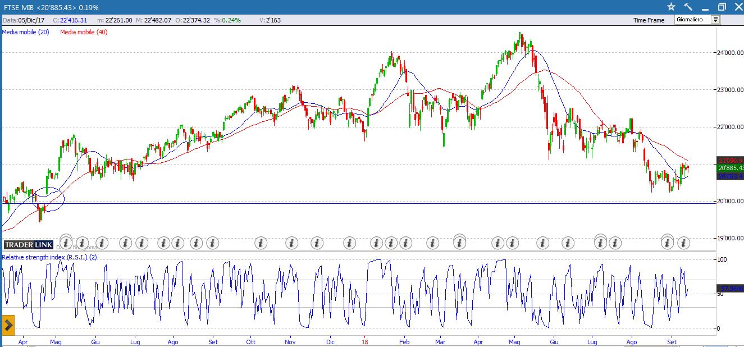The width and height of the screenshot is (744, 347).
Task: Click the RSI current value tag 57.86
Action: 730,289
